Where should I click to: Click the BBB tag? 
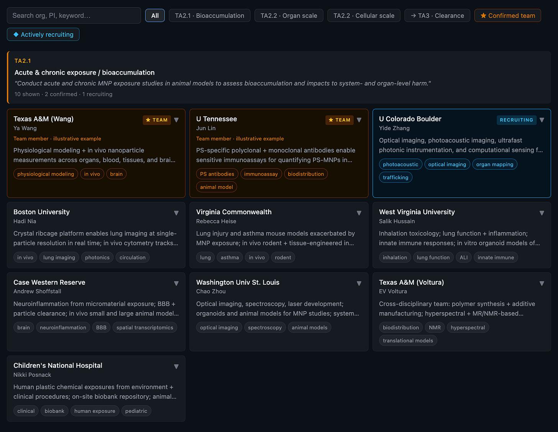[x=101, y=328]
